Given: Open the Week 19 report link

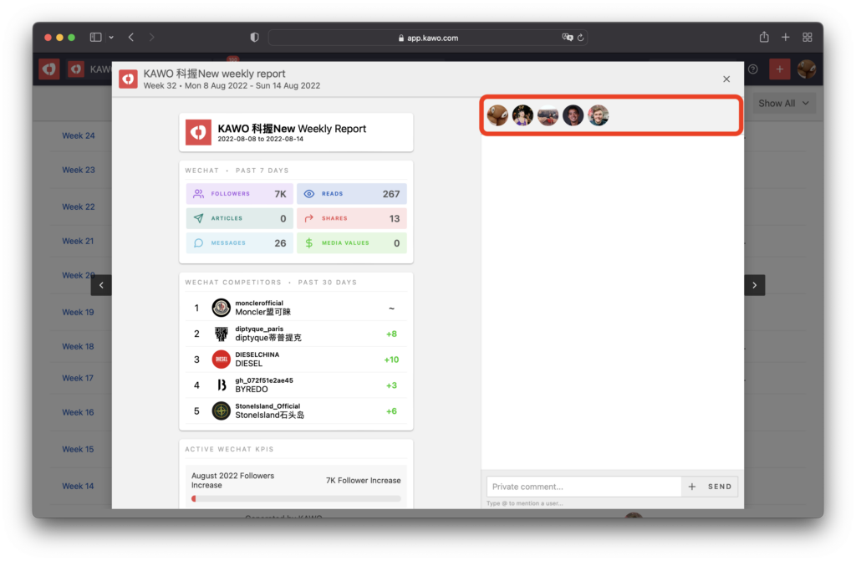Looking at the screenshot, I should pyautogui.click(x=78, y=312).
